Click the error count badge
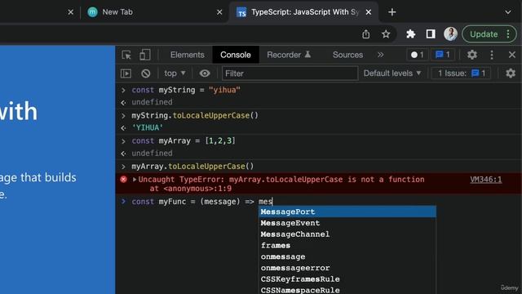522x294 pixels. pos(417,55)
